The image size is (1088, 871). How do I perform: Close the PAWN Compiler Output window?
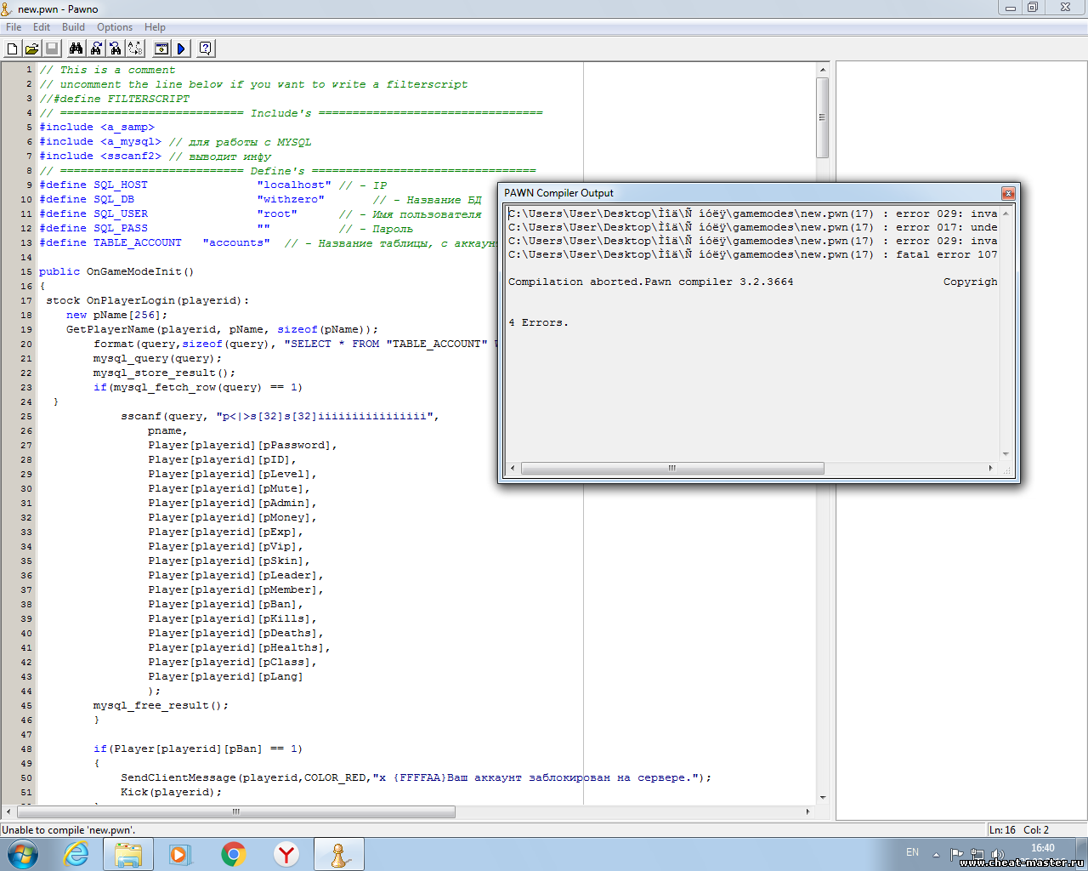[x=1008, y=193]
